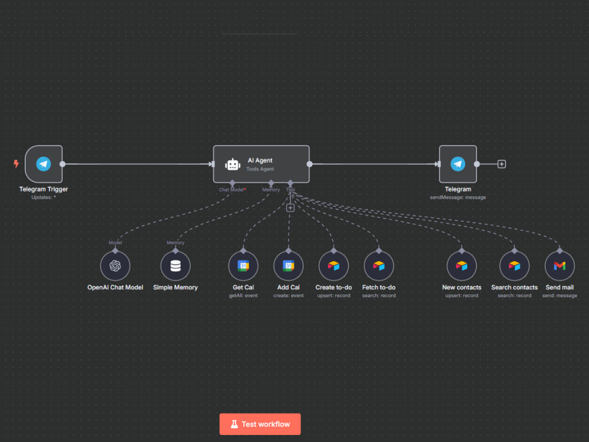This screenshot has width=589, height=442.
Task: Click the Model connector above OpenAI Chat Model
Action: click(x=115, y=250)
